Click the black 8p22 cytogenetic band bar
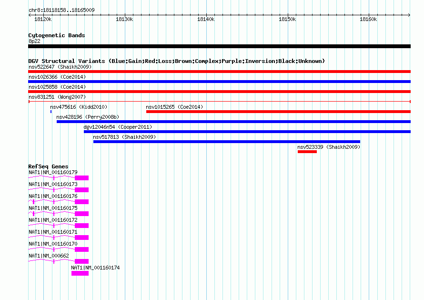This screenshot has width=424, height=300. click(219, 46)
